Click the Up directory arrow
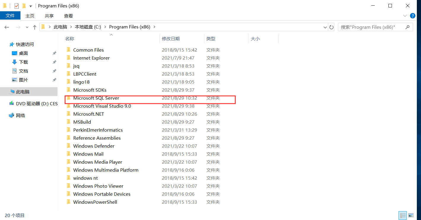 click(x=35, y=27)
